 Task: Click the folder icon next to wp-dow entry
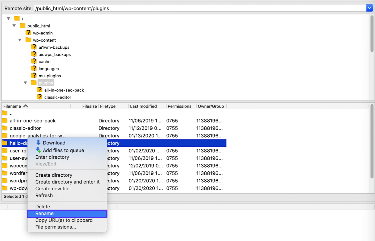[x=4, y=188]
